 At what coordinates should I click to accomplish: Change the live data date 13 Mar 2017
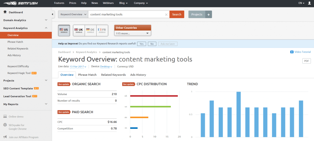click(78, 66)
